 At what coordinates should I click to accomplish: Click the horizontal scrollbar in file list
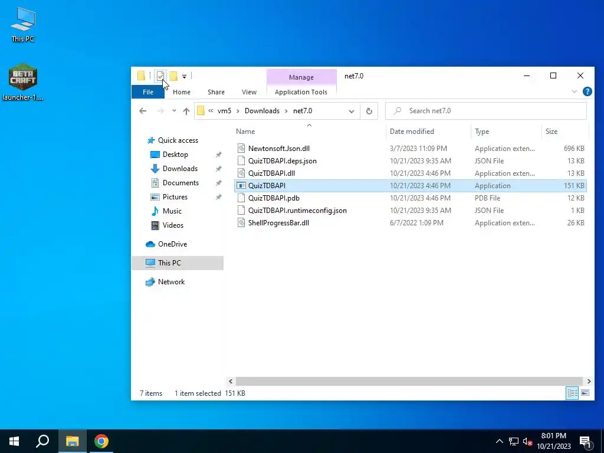(409, 382)
